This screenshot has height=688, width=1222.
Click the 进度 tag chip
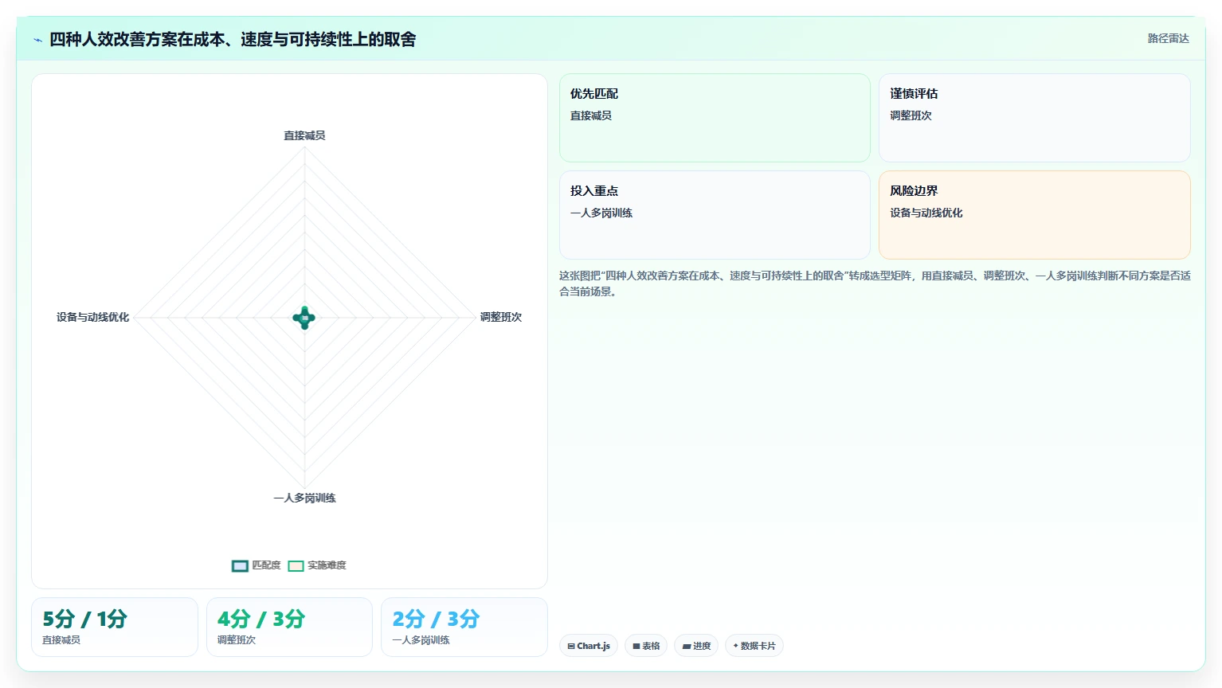point(696,646)
